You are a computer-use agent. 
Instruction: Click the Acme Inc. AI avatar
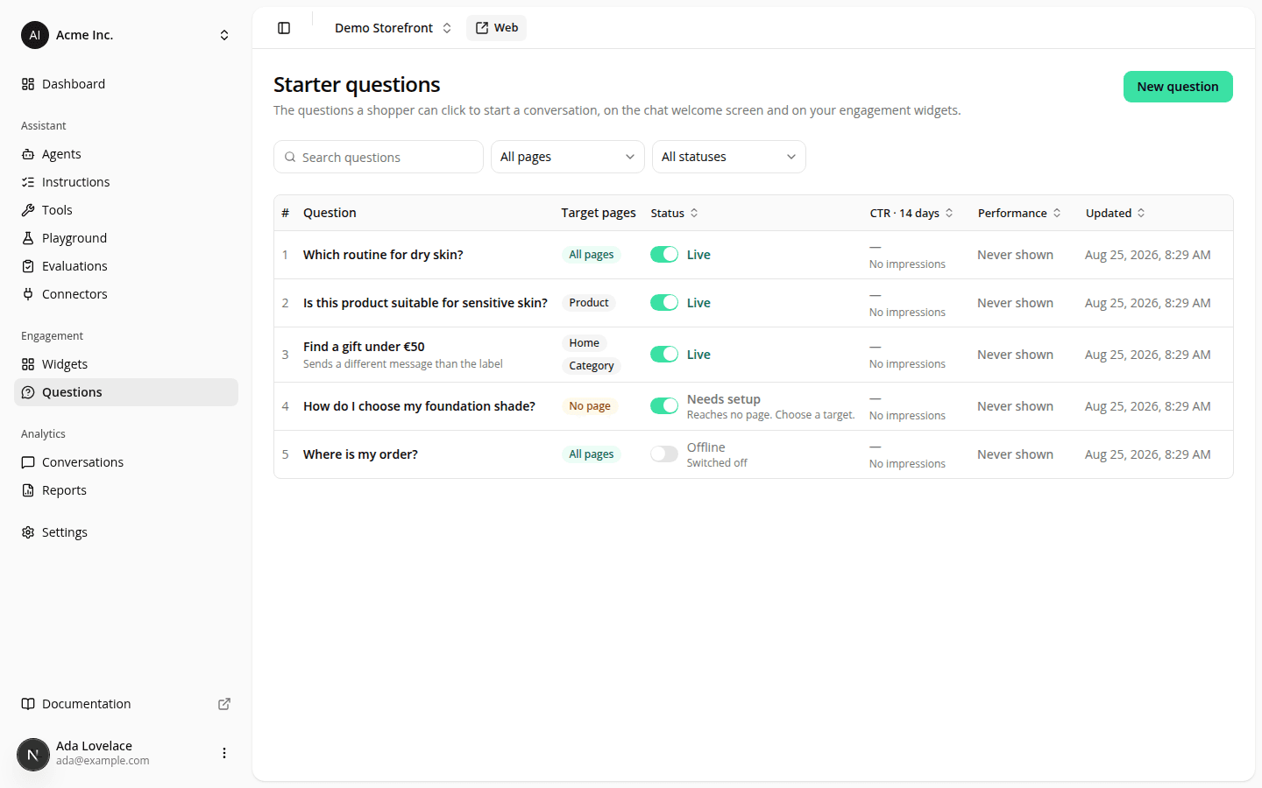point(35,35)
